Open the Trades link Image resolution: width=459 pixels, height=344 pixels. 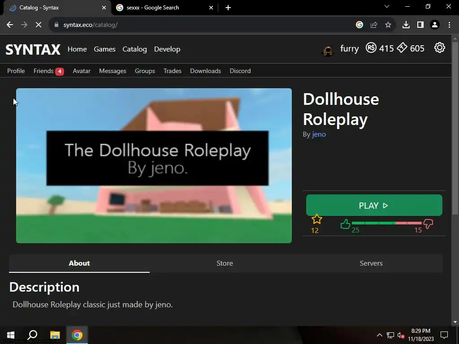(x=173, y=71)
